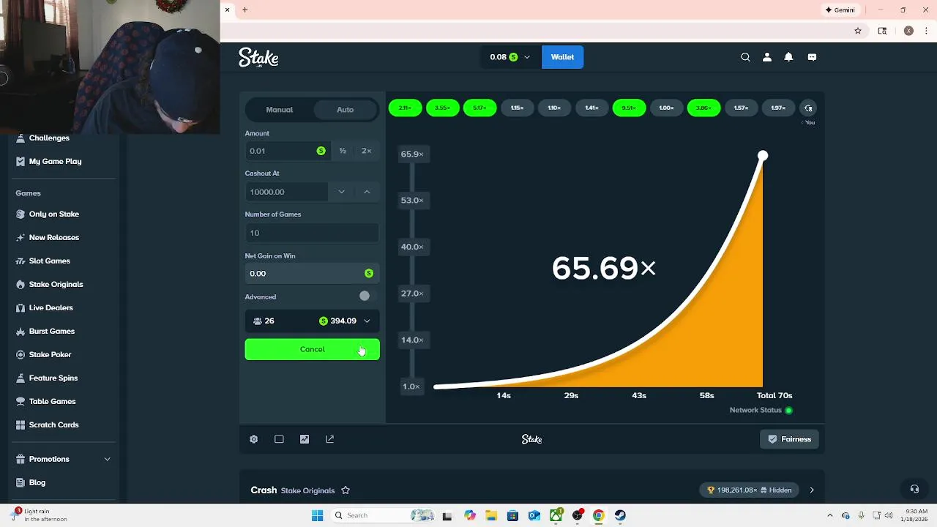Open the 3.55× past round result
This screenshot has height=527, width=937.
point(442,108)
